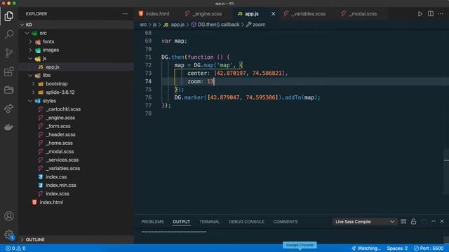This screenshot has height=252, width=449.
Task: Select the OUTPUT panel tab
Action: click(181, 222)
